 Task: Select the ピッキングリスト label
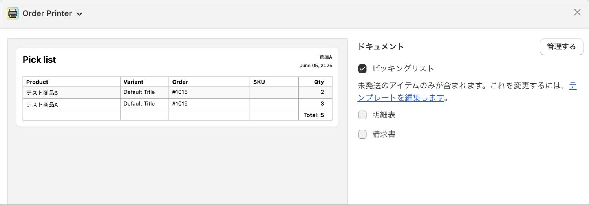[403, 68]
